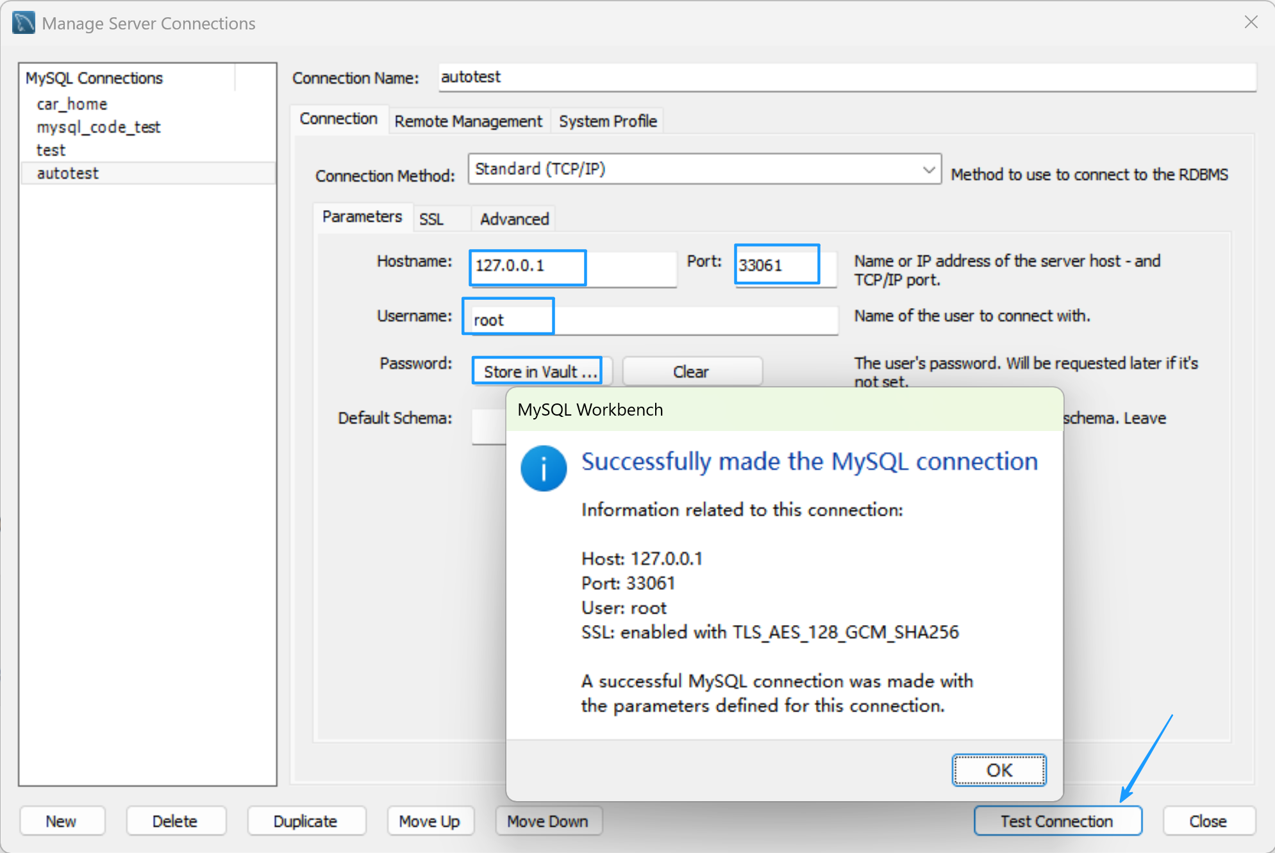Open the System Profile tab
The image size is (1275, 853).
[608, 121]
